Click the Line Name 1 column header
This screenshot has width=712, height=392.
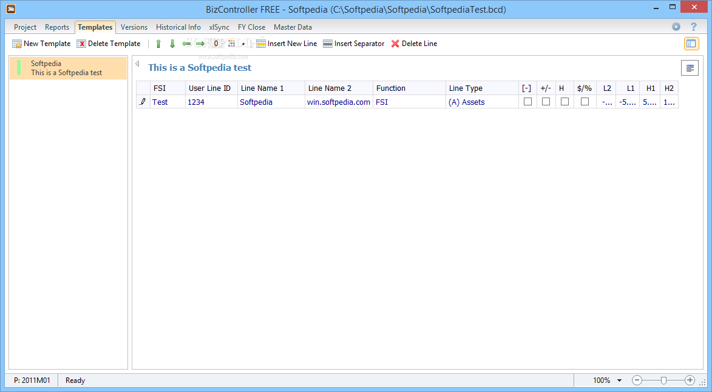[271, 88]
